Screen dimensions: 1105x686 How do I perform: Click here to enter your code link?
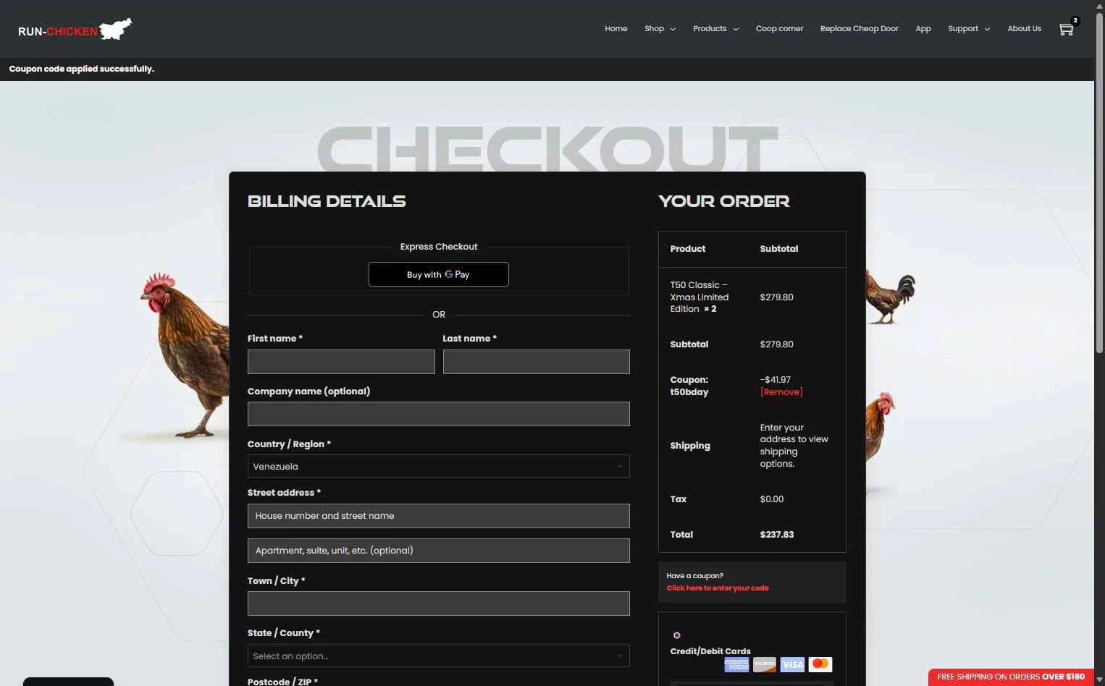point(718,588)
